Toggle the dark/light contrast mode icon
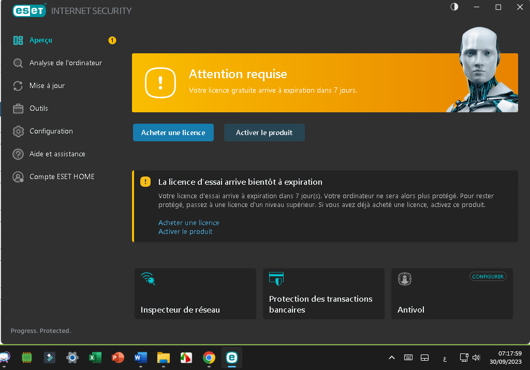Viewport: 530px width, 370px height. pyautogui.click(x=454, y=7)
